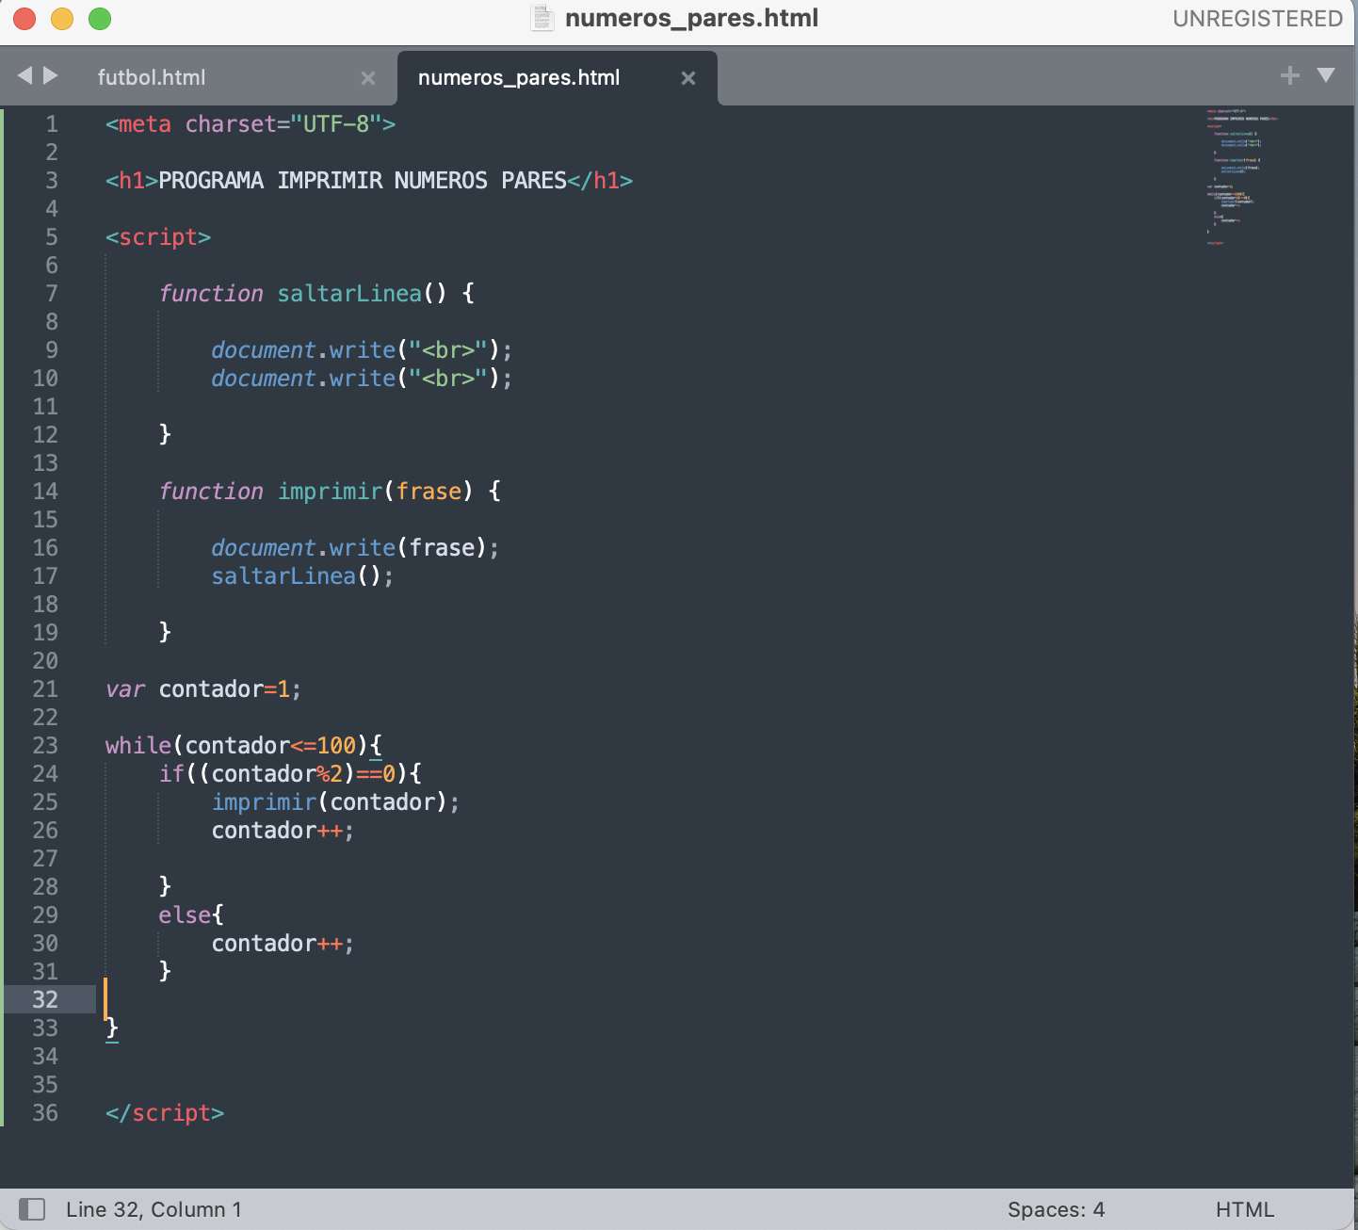
Task: Open the HTML syntax selector
Action: pos(1244,1209)
